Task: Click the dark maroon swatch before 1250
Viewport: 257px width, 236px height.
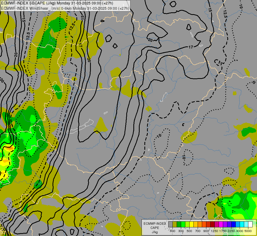Action: click(213, 224)
